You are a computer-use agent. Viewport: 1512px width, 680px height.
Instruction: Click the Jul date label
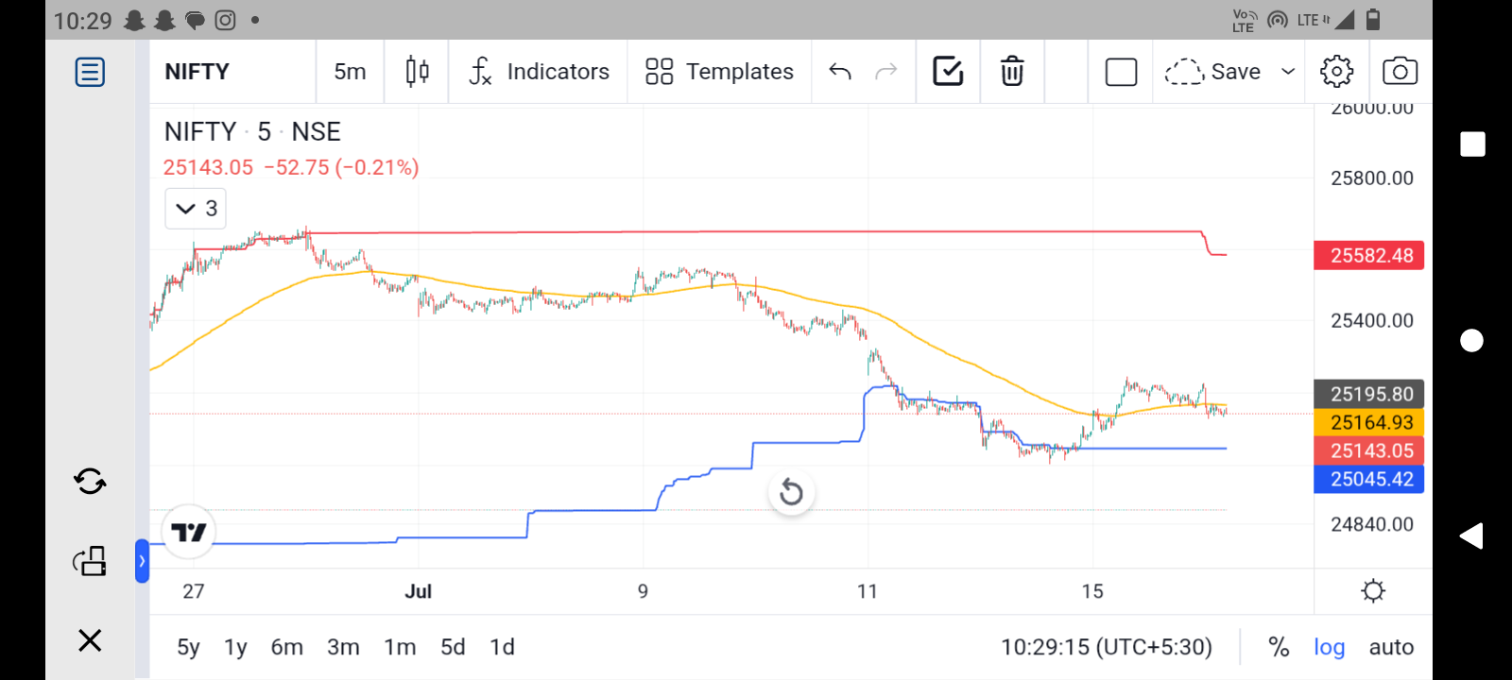418,591
